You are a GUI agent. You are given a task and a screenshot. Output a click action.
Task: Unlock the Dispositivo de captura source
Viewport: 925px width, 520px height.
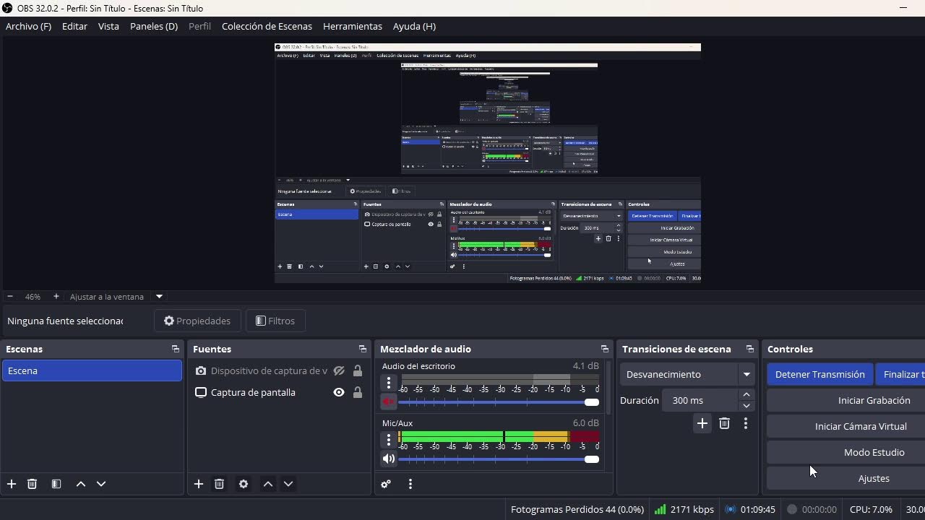point(357,370)
